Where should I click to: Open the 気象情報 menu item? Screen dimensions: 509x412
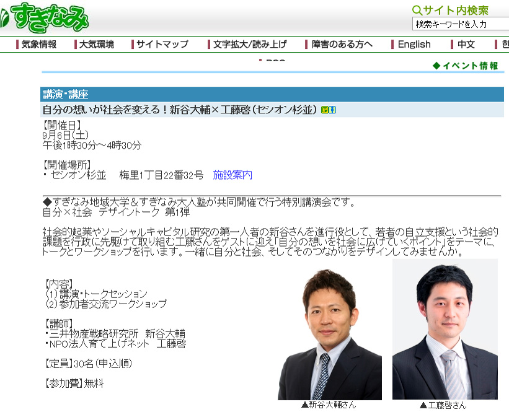click(38, 44)
